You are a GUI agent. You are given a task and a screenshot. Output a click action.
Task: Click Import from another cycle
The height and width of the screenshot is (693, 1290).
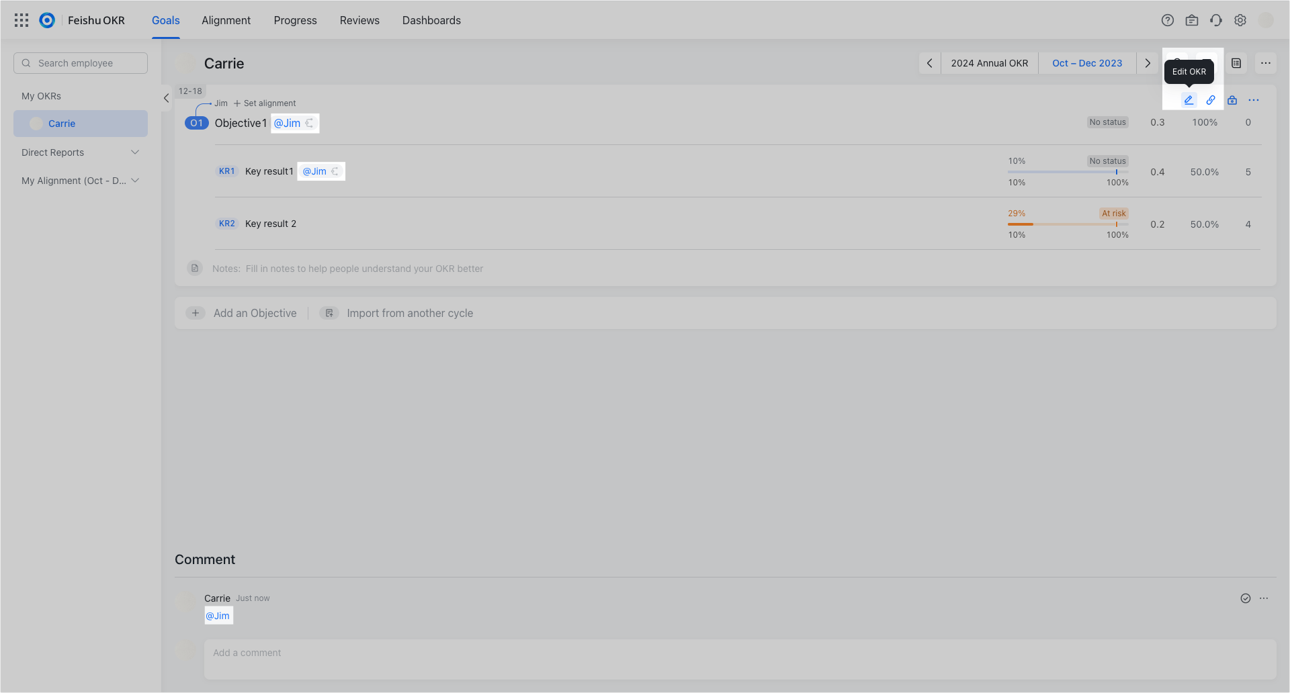[410, 313]
